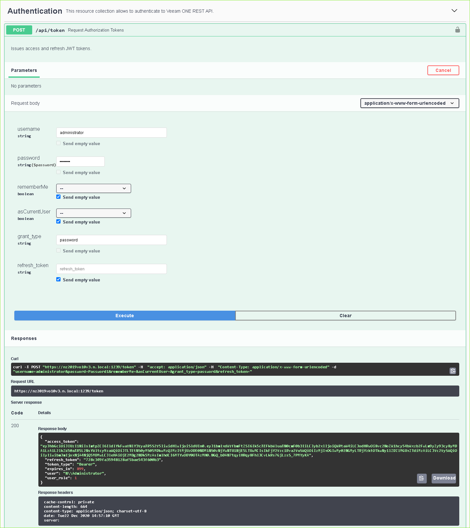Click the Request Authorization Tokens summary
Image resolution: width=470 pixels, height=528 pixels.
(96, 30)
